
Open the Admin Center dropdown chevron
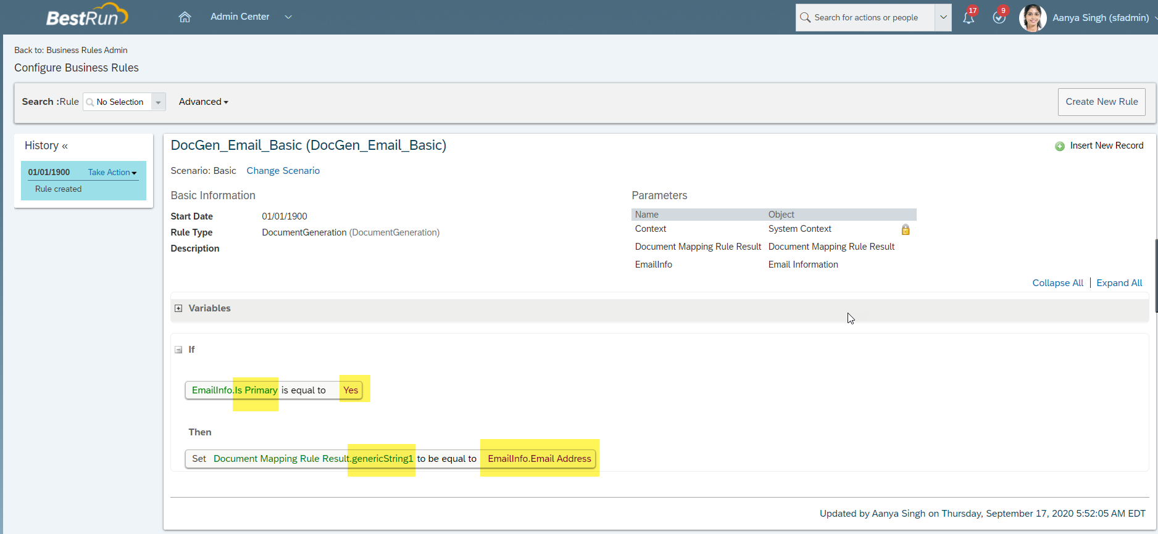pos(288,17)
